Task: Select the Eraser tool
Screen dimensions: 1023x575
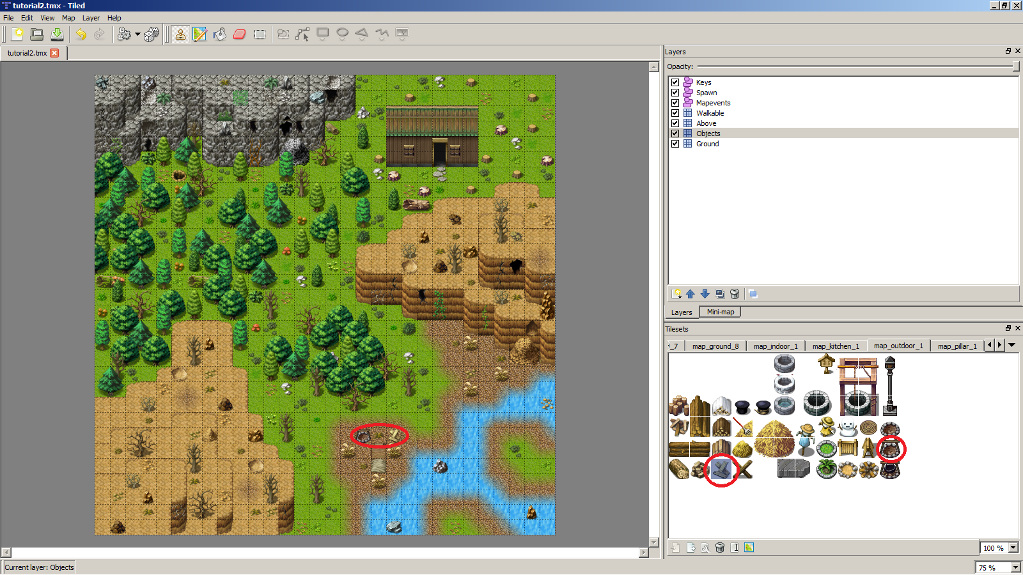Action: (239, 34)
